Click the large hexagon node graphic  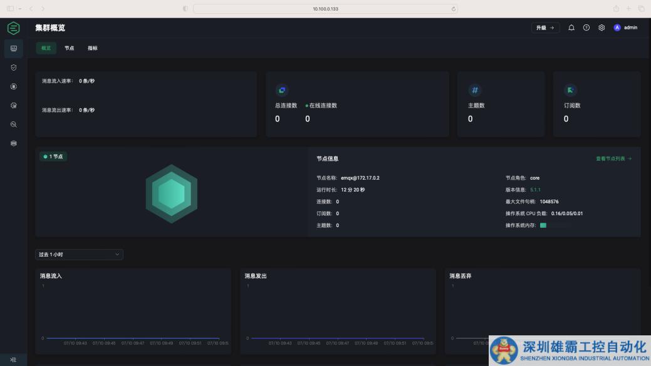[171, 193]
